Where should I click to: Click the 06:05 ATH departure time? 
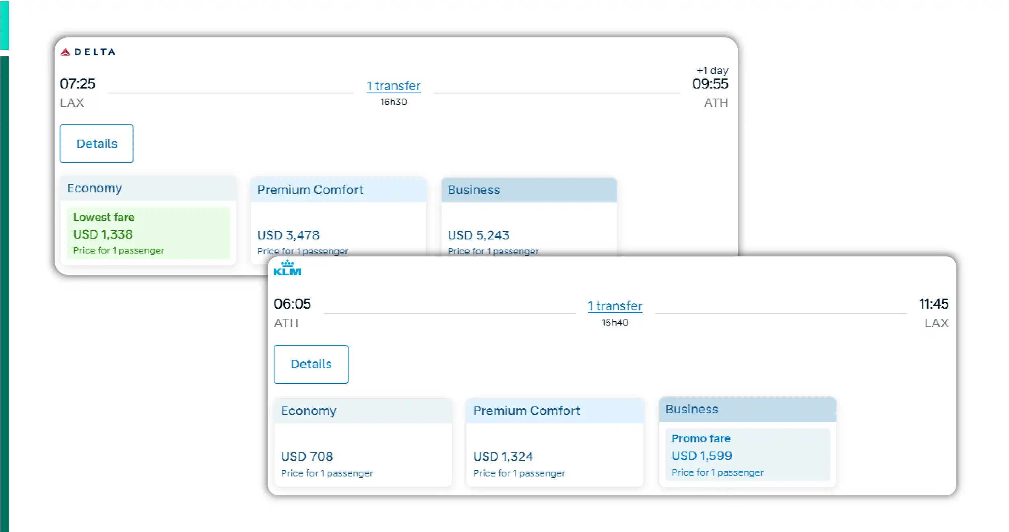pyautogui.click(x=292, y=304)
